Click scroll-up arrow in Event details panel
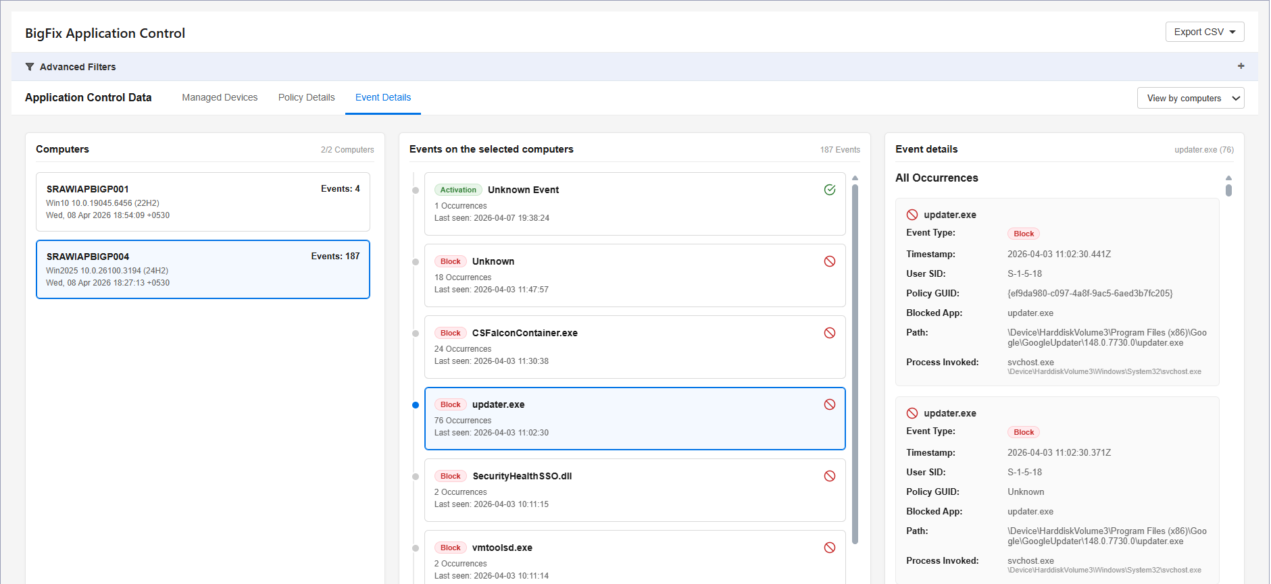 click(x=1228, y=178)
